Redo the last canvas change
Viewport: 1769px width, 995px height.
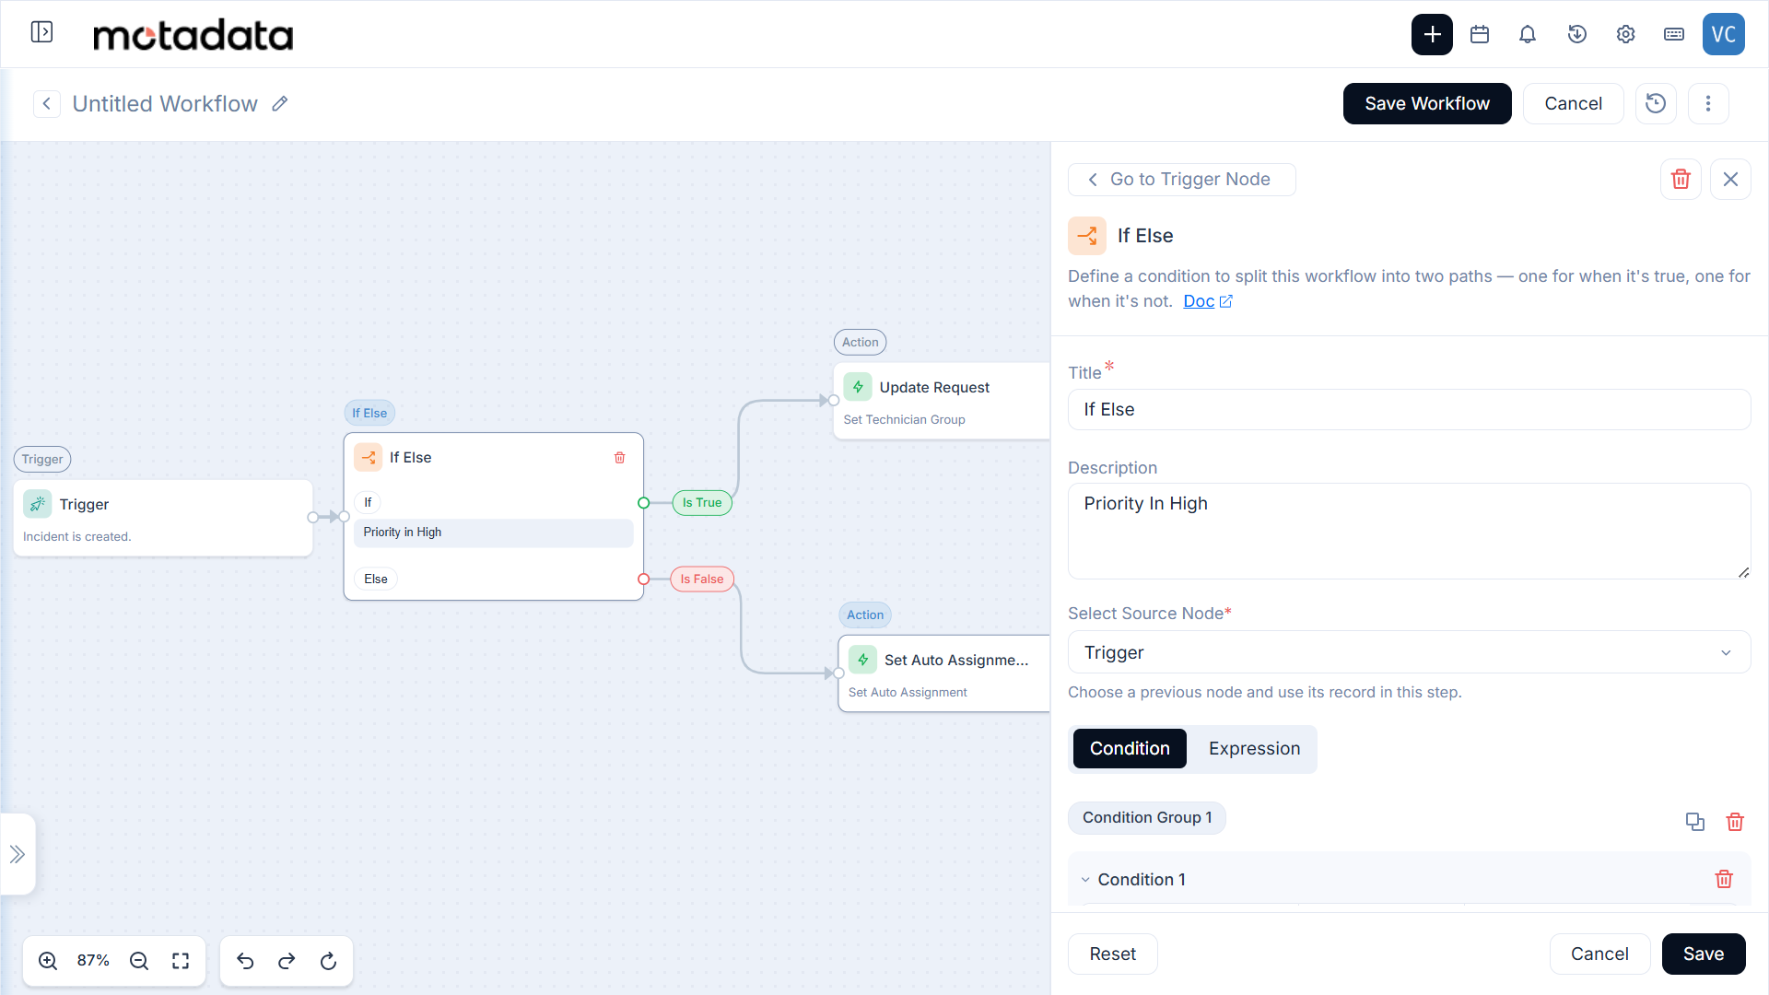287,961
